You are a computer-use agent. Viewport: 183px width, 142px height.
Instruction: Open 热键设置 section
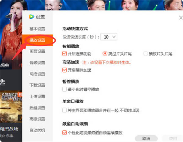click(37, 108)
